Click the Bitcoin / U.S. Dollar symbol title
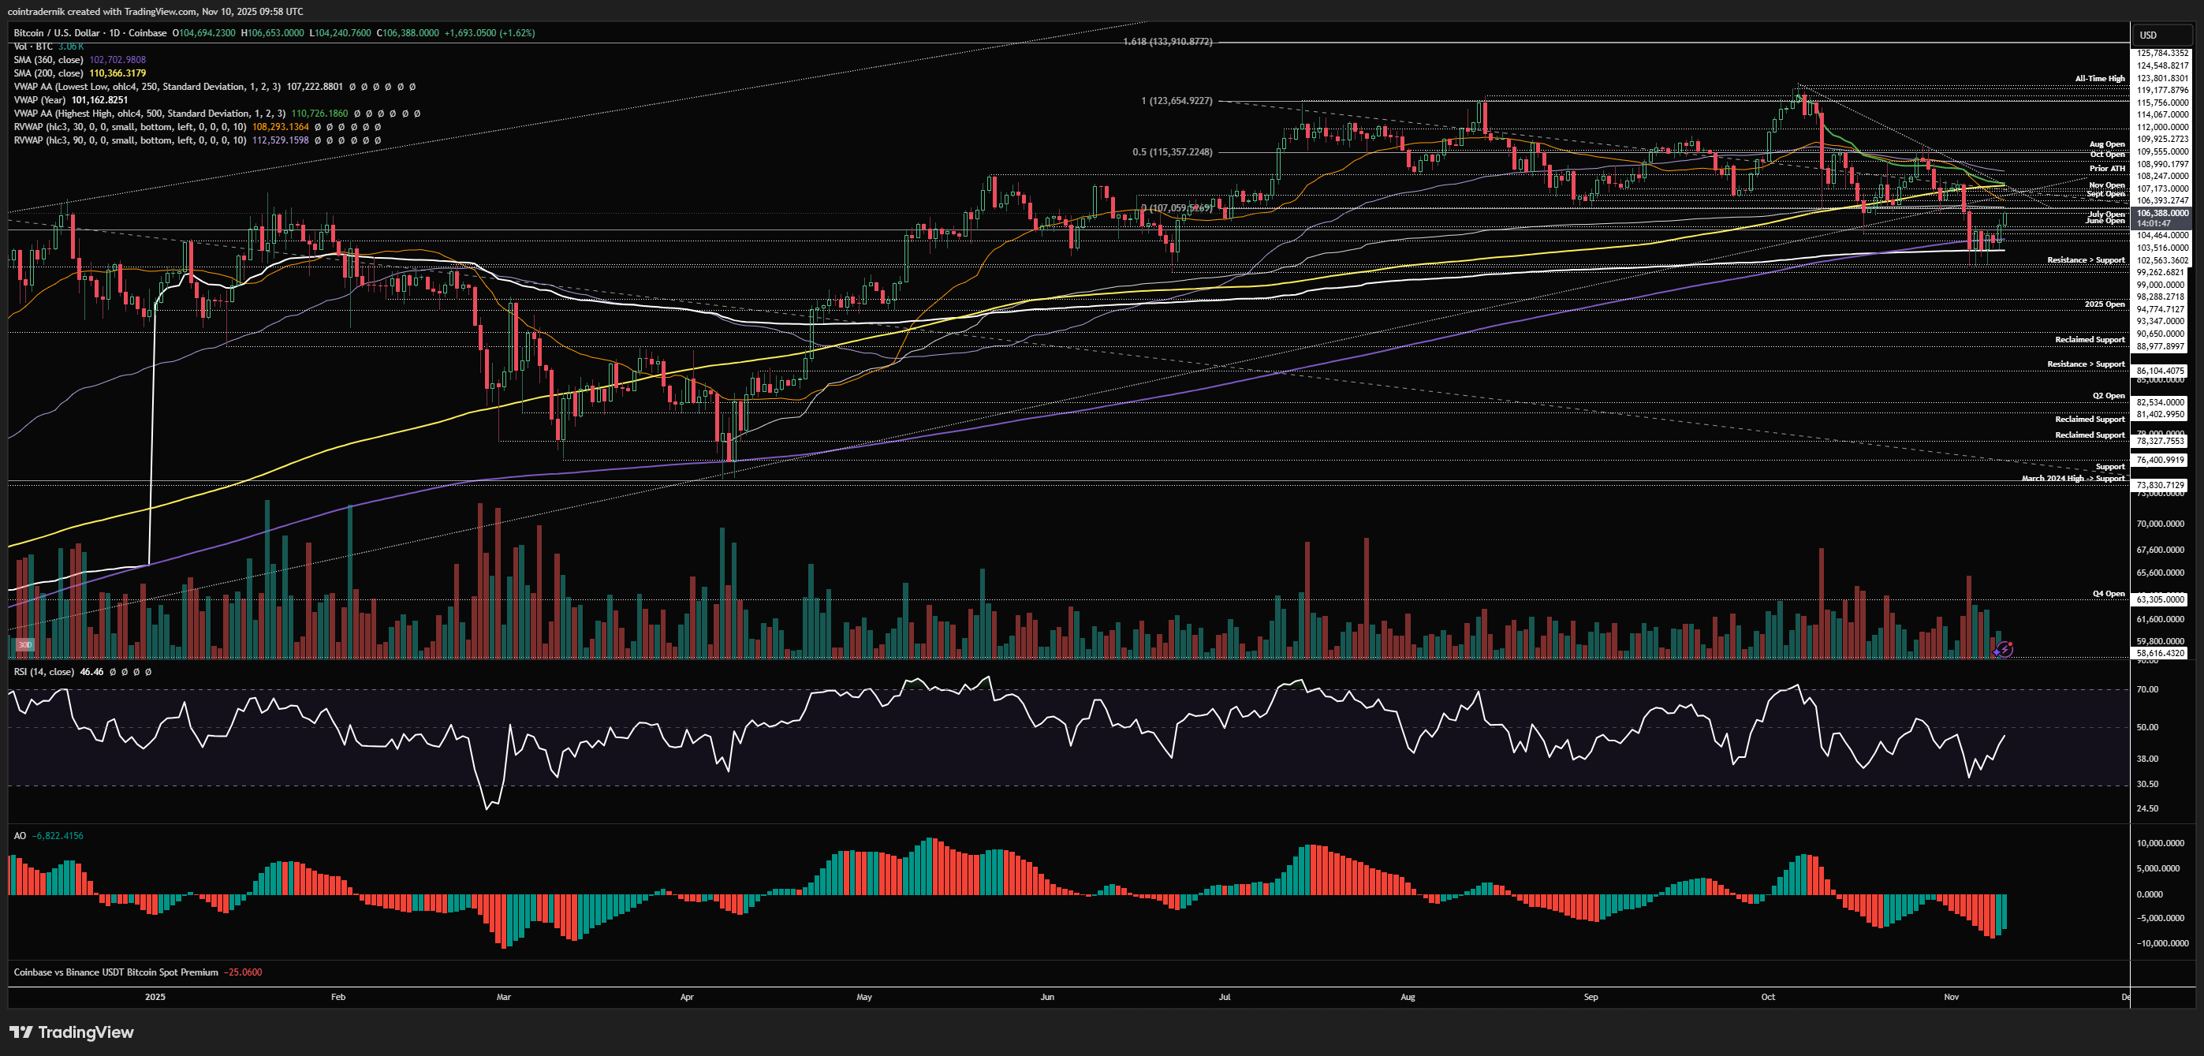The height and width of the screenshot is (1056, 2204). coord(56,32)
